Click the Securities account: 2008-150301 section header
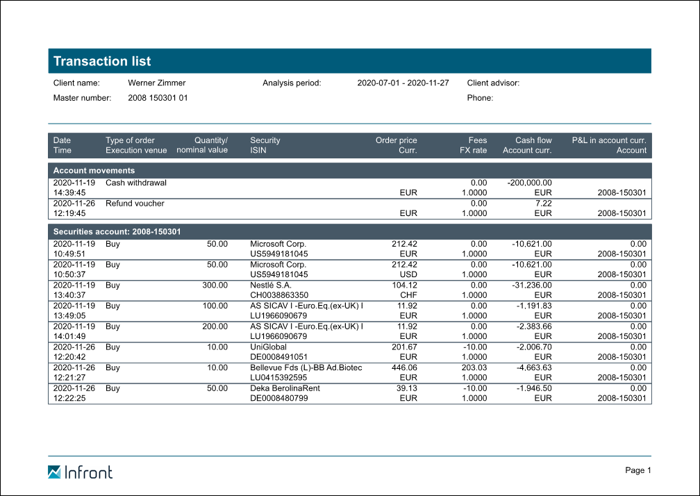 (x=117, y=231)
